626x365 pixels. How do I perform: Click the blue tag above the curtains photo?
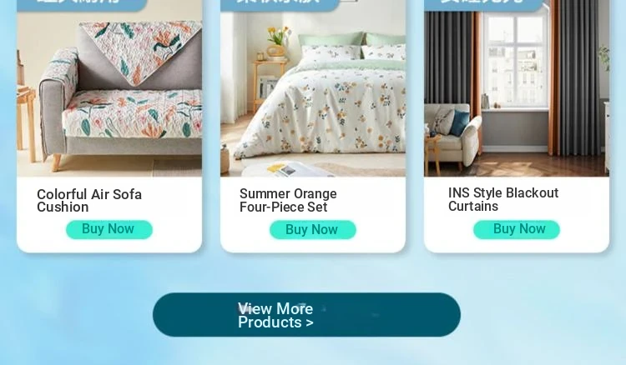click(485, 5)
